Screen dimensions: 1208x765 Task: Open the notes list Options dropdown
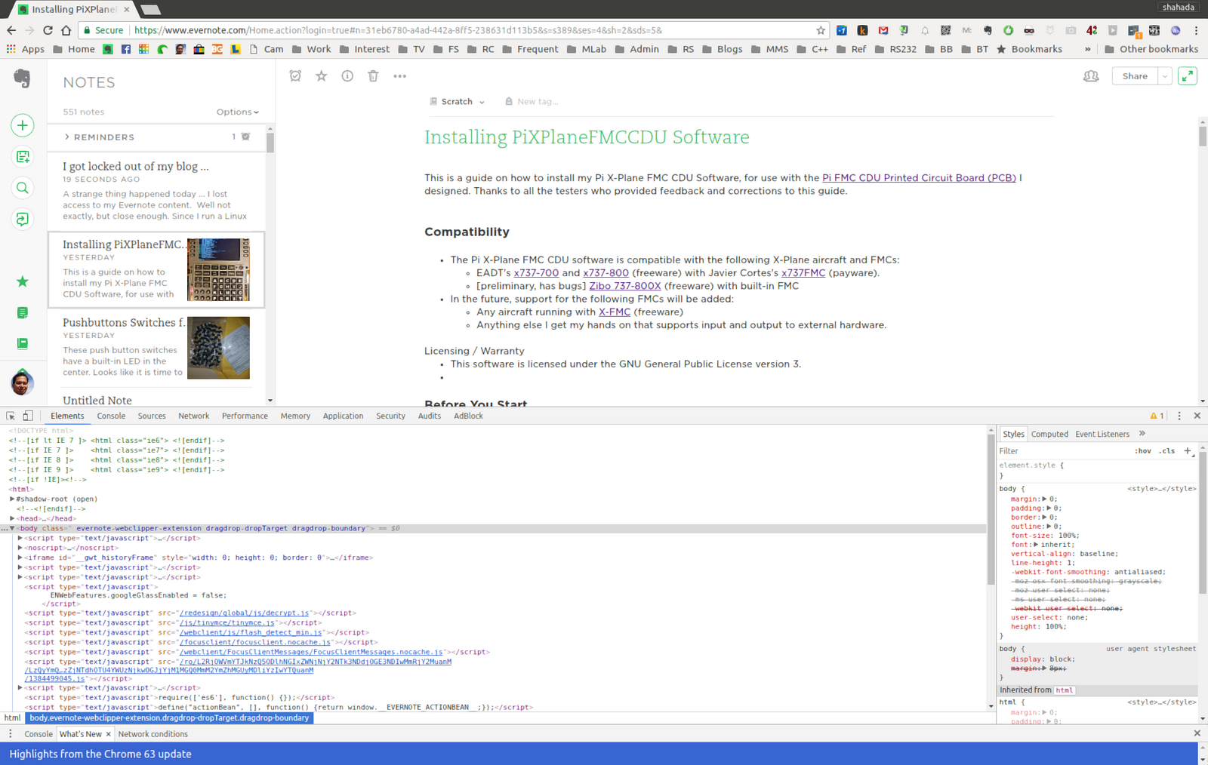point(237,112)
